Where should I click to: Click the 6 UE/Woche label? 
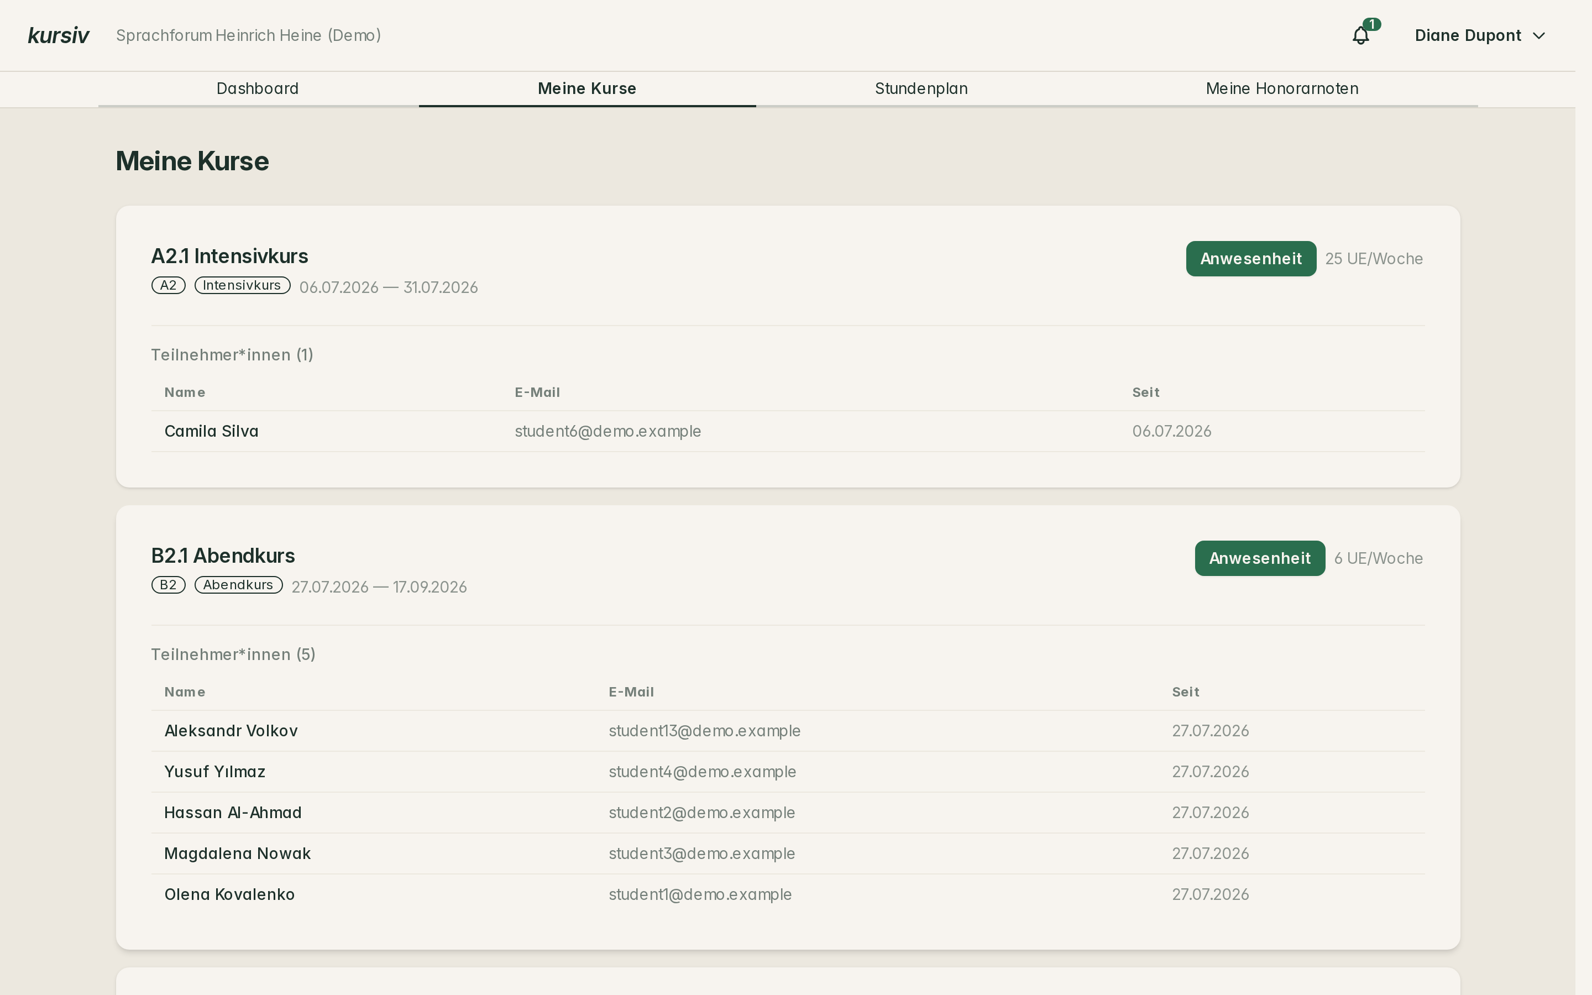coord(1378,558)
